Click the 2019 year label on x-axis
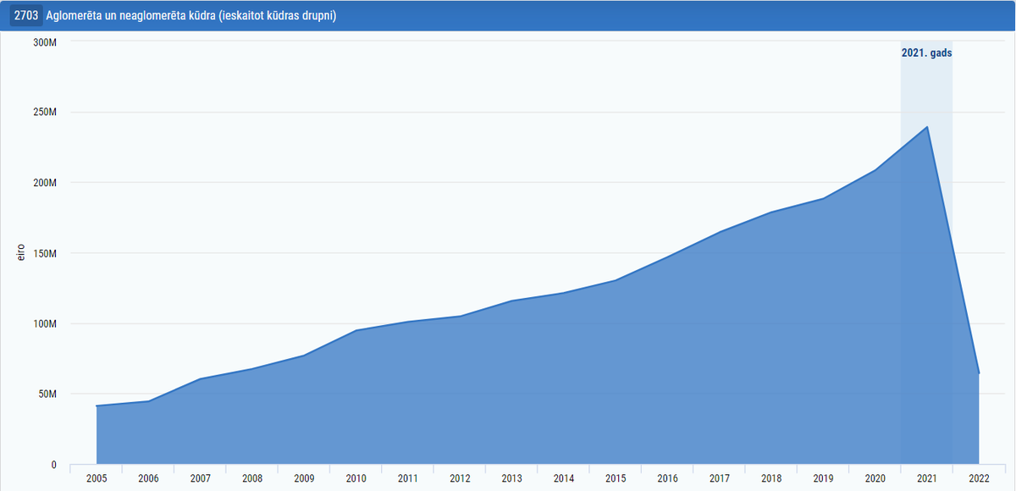 coord(824,479)
